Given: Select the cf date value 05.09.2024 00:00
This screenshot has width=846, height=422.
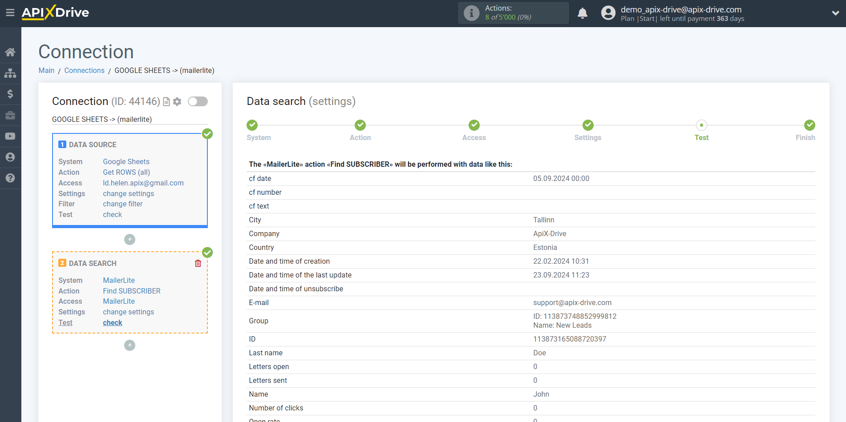Looking at the screenshot, I should click(561, 179).
